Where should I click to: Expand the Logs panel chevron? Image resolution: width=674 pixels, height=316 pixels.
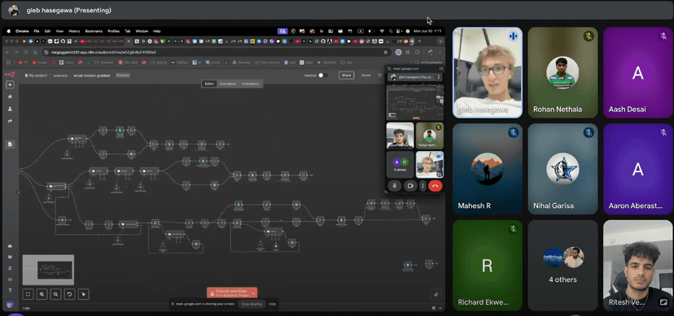440,307
